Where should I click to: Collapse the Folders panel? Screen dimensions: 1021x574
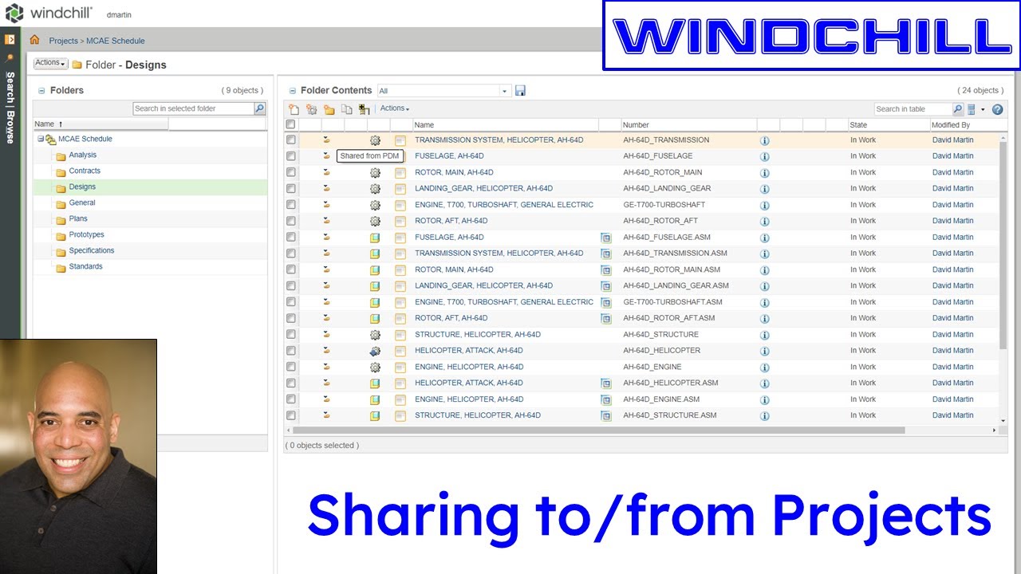(41, 91)
